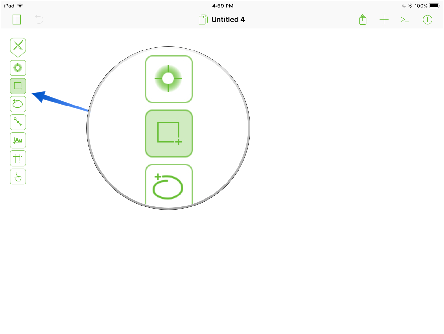Toggle the Action hand pointer tool
The height and width of the screenshot is (334, 444).
point(18,177)
